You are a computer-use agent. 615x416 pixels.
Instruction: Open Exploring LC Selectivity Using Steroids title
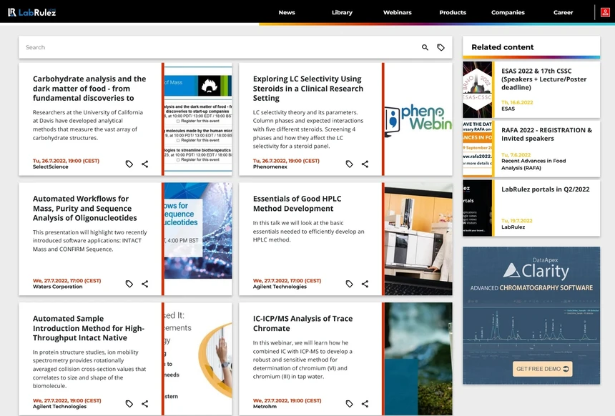[308, 89]
